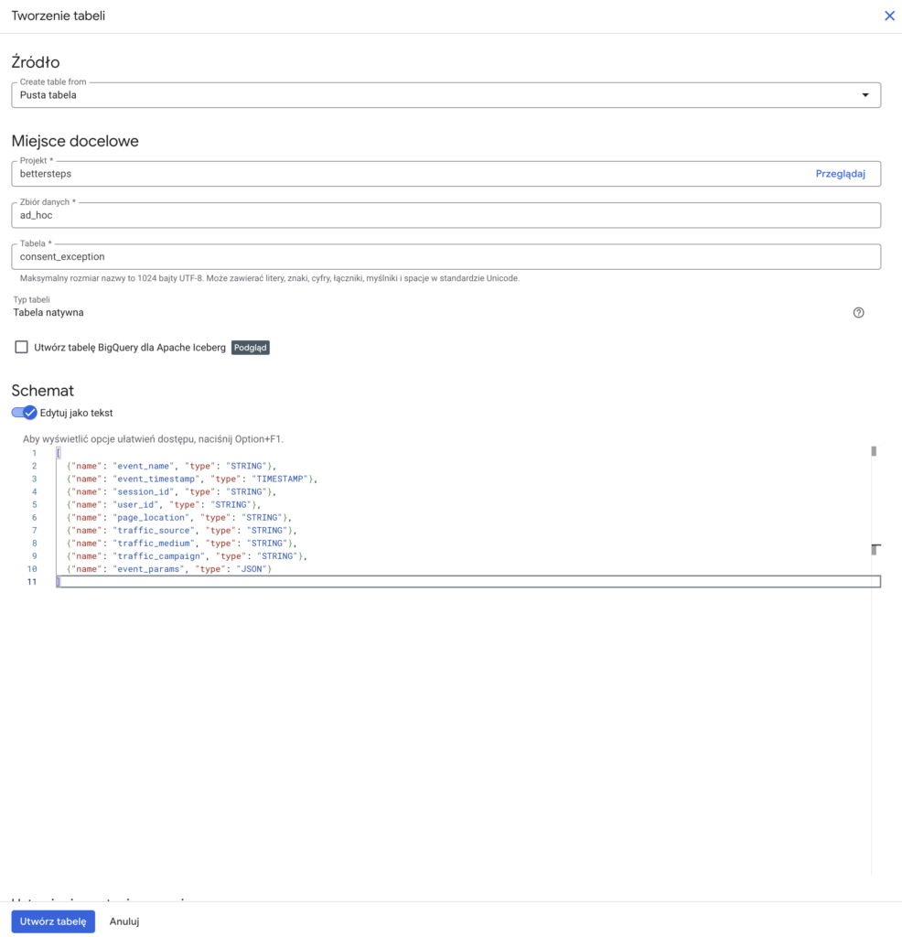Click the Zbiór danych field with ad_hoc
The height and width of the screenshot is (937, 902).
pyautogui.click(x=446, y=215)
